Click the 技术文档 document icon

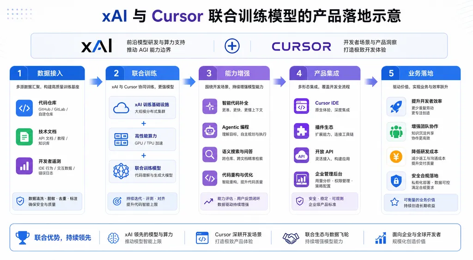pos(24,137)
